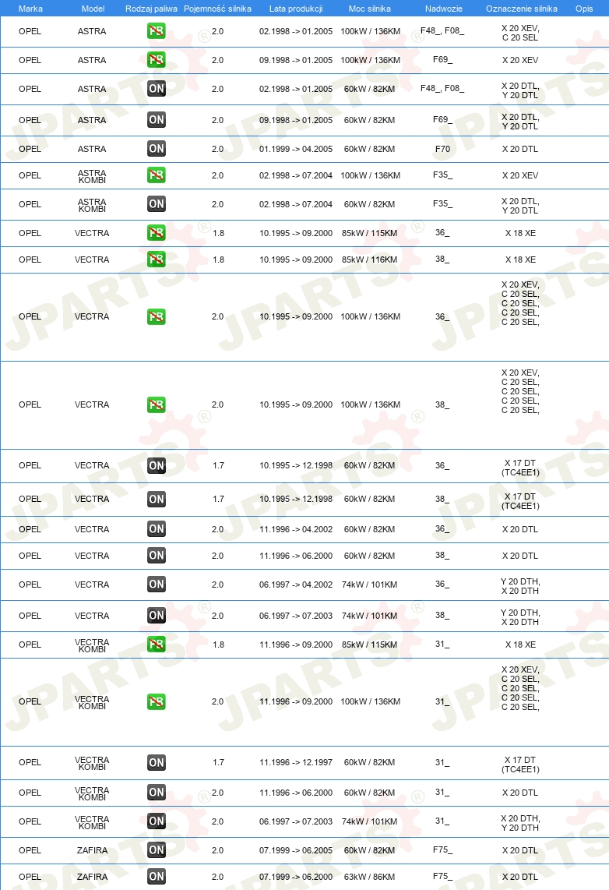The width and height of the screenshot is (609, 890).
Task: Click the Oznaczenie silnika column header
Action: point(521,9)
